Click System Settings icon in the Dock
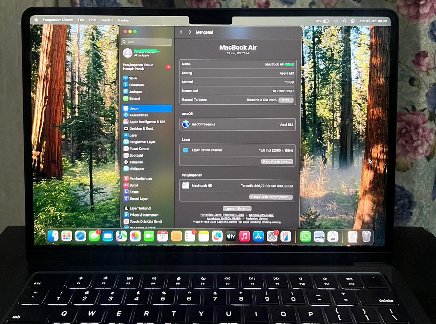 272,237
